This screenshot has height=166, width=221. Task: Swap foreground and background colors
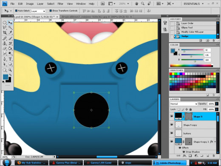coord(10,75)
